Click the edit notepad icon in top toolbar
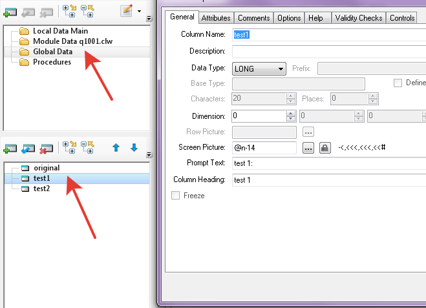 (x=127, y=11)
